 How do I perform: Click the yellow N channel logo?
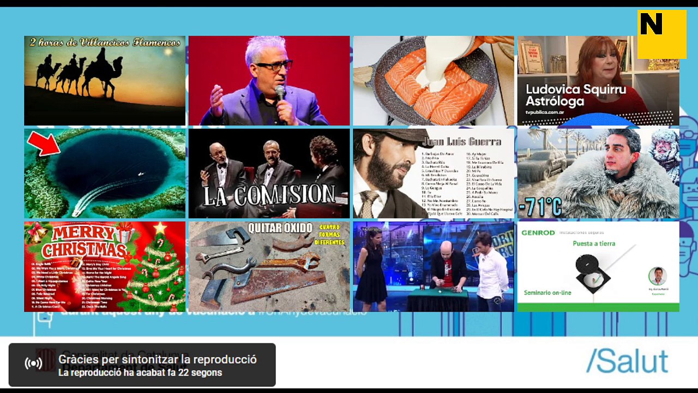point(662,34)
